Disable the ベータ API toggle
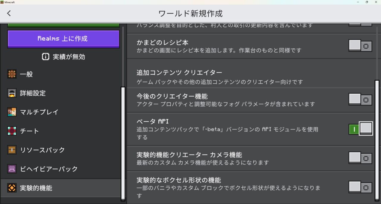Viewport: 381px width, 204px height. [360, 128]
